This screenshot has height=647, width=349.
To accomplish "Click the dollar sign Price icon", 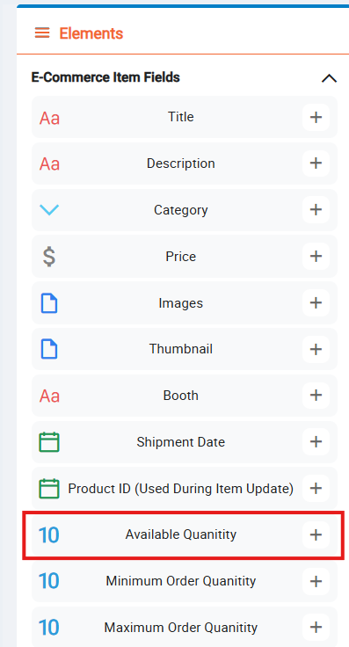I will pos(49,256).
